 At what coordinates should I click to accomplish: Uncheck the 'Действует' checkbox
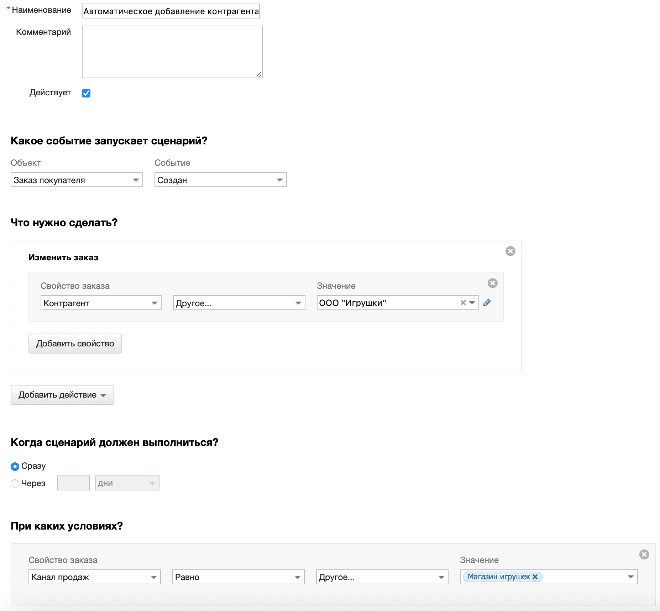(x=86, y=93)
